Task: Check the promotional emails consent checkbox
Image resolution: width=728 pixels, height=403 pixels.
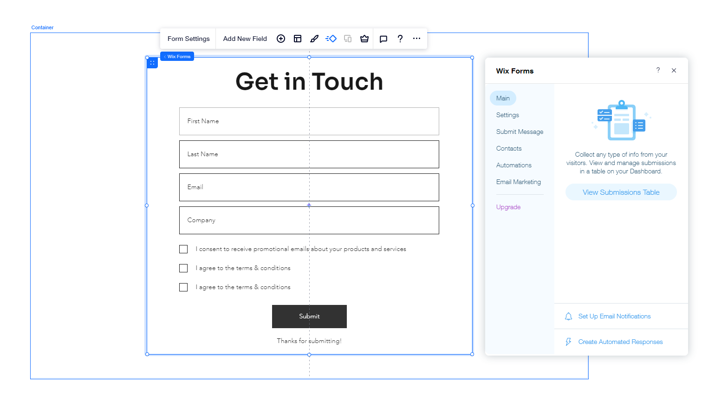Action: point(183,249)
